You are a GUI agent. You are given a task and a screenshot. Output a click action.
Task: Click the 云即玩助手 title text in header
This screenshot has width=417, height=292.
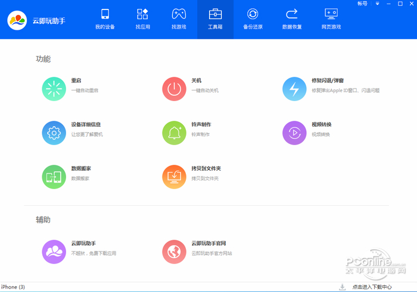click(49, 21)
